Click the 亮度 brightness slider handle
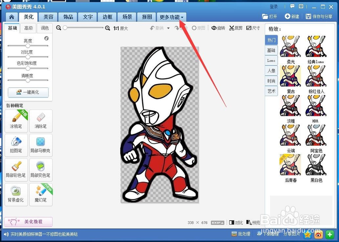 28,46
